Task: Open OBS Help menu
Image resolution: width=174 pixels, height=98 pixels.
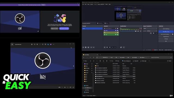Action: pyautogui.click(x=110, y=4)
